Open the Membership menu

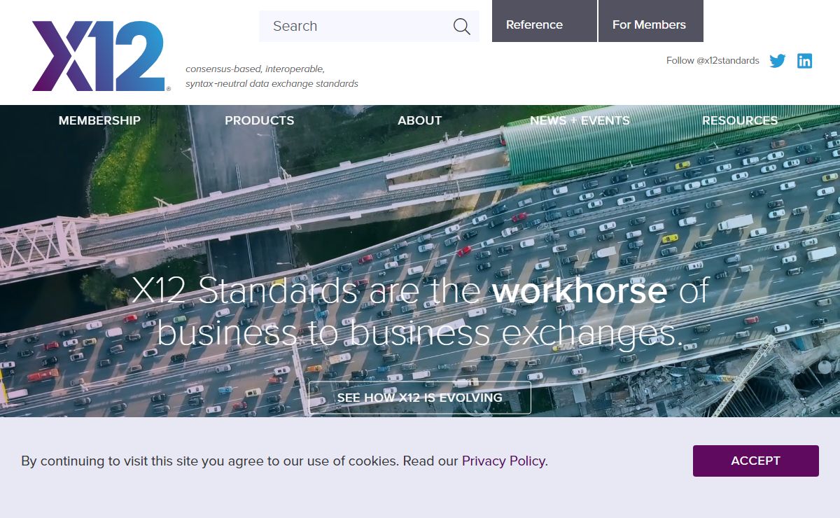(99, 120)
